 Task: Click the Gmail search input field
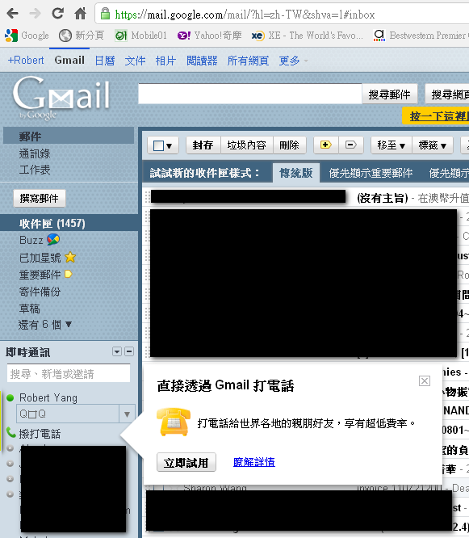point(250,94)
